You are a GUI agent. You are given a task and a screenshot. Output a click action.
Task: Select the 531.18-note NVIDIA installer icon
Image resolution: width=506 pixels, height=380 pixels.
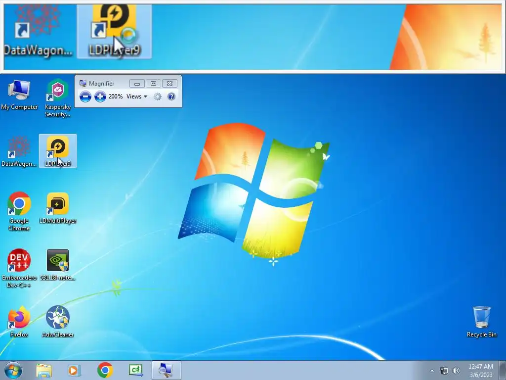pos(58,265)
